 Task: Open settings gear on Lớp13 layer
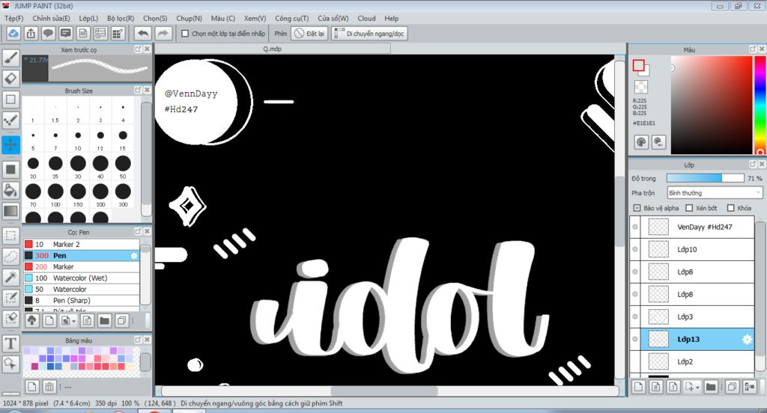[747, 339]
